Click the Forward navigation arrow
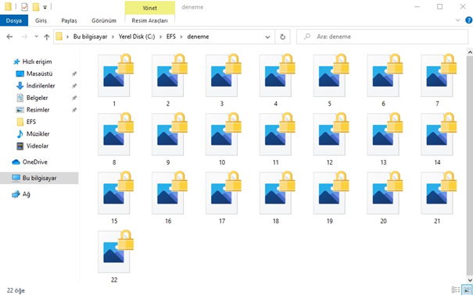The width and height of the screenshot is (473, 295). (24, 37)
